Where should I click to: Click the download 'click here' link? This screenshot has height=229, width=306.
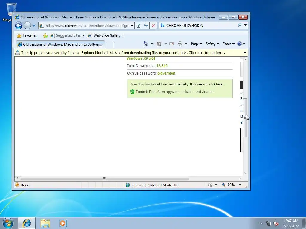pyautogui.click(x=216, y=84)
